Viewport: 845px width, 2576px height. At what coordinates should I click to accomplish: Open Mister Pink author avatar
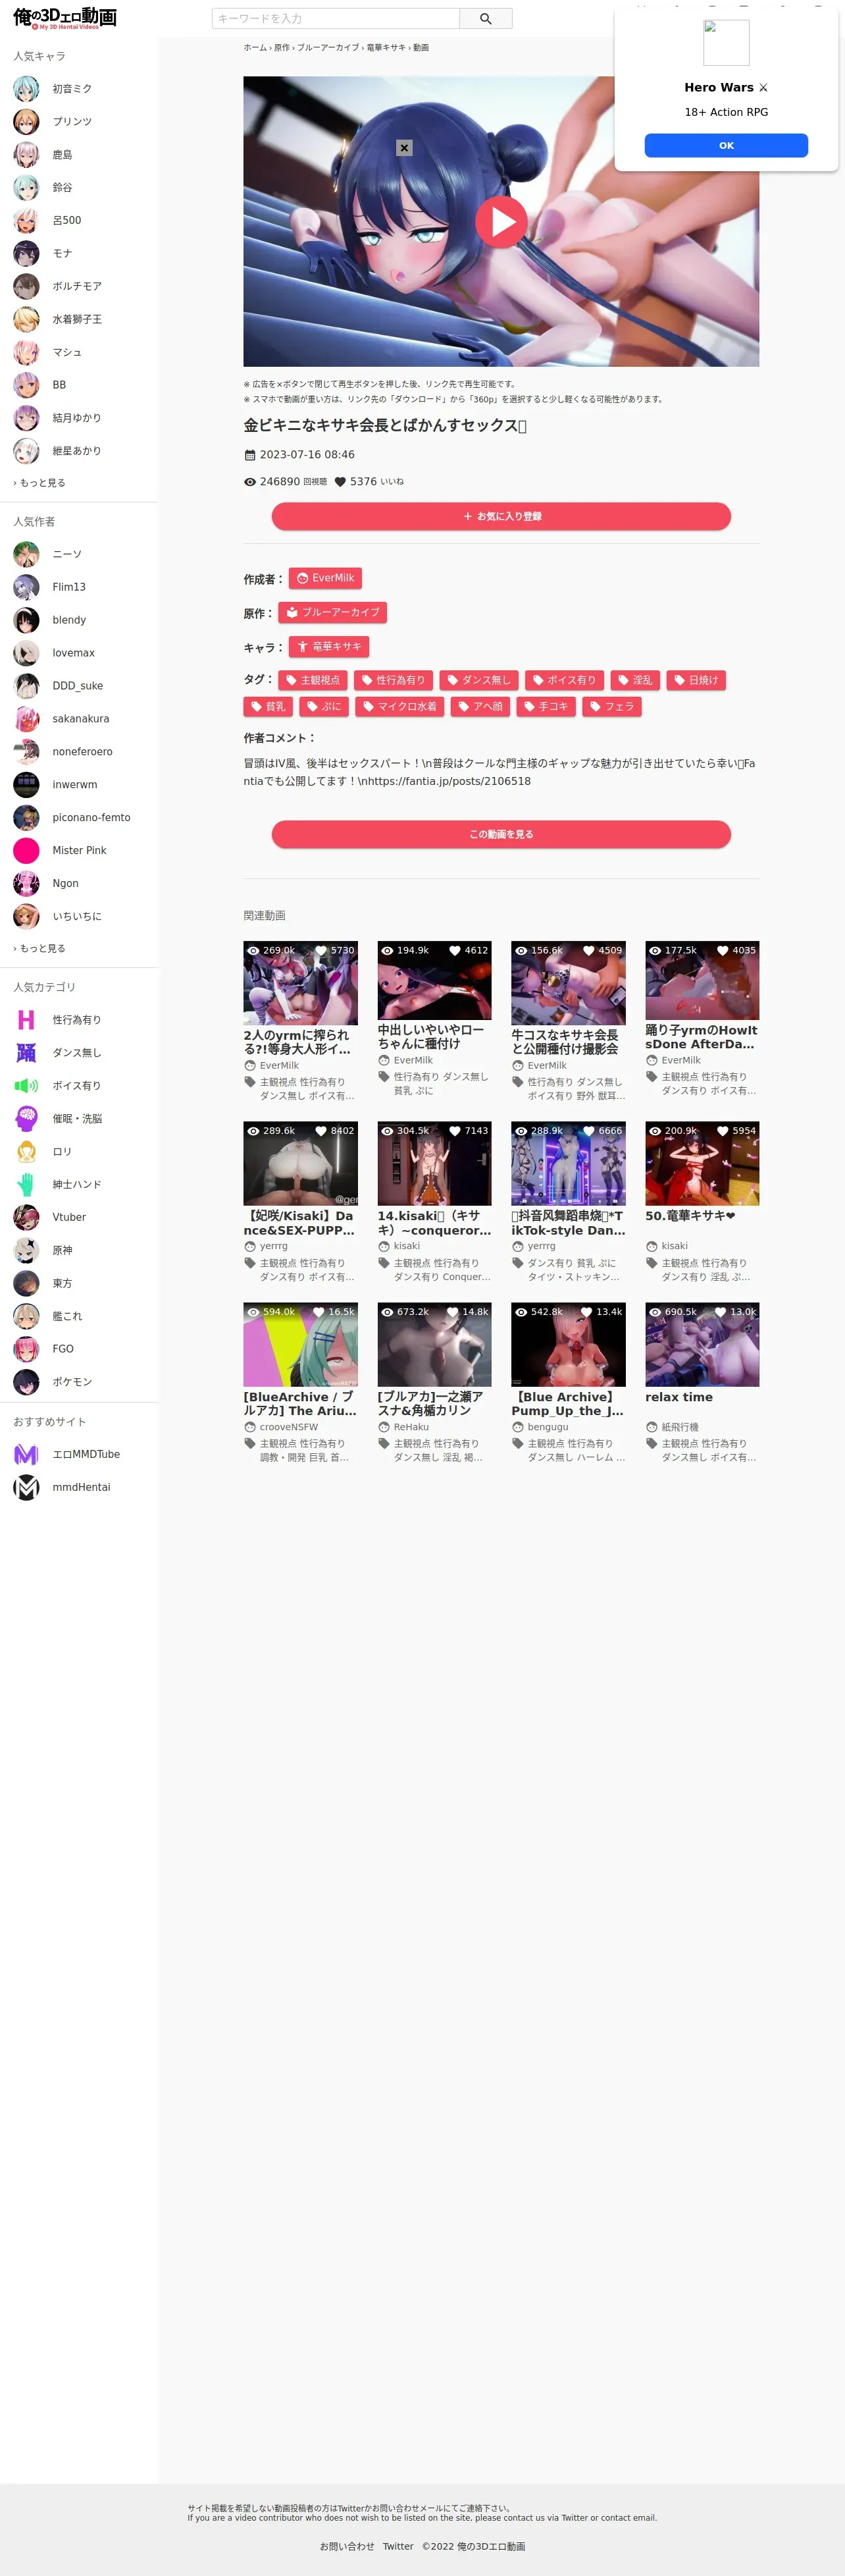pyautogui.click(x=26, y=850)
